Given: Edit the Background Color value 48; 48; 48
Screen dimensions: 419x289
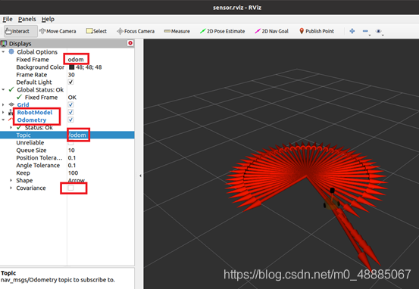Looking at the screenshot, I should (89, 67).
